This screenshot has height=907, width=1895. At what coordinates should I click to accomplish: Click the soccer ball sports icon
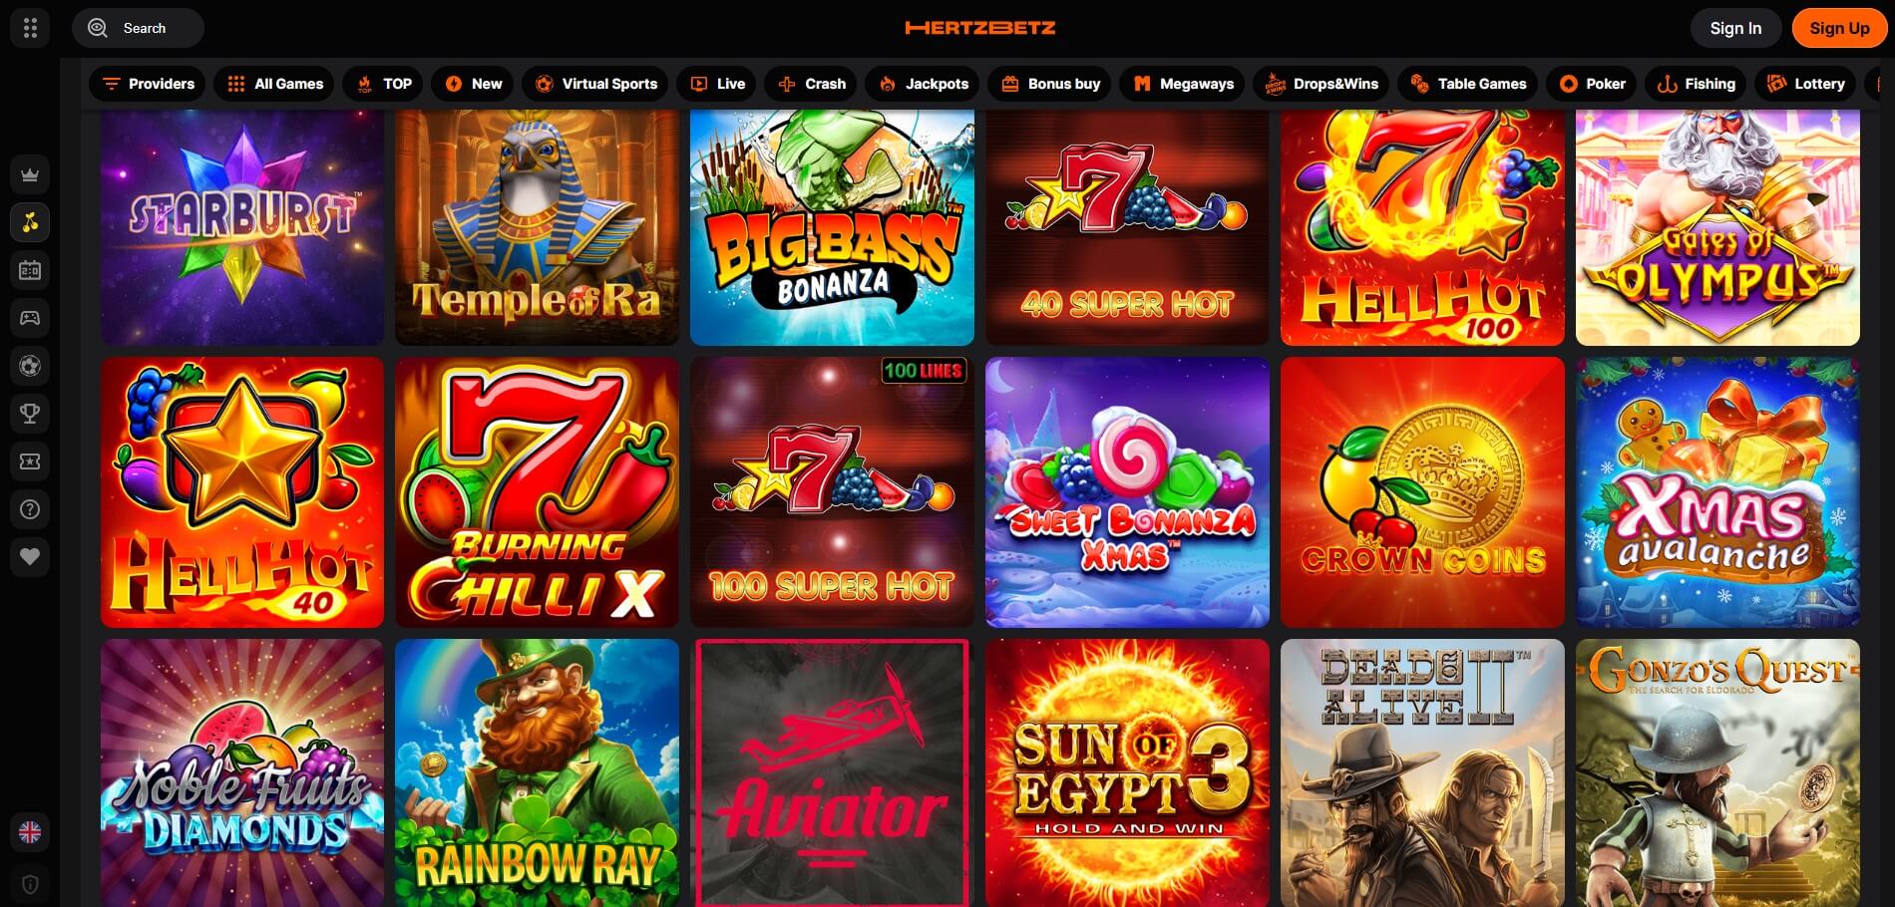click(30, 366)
